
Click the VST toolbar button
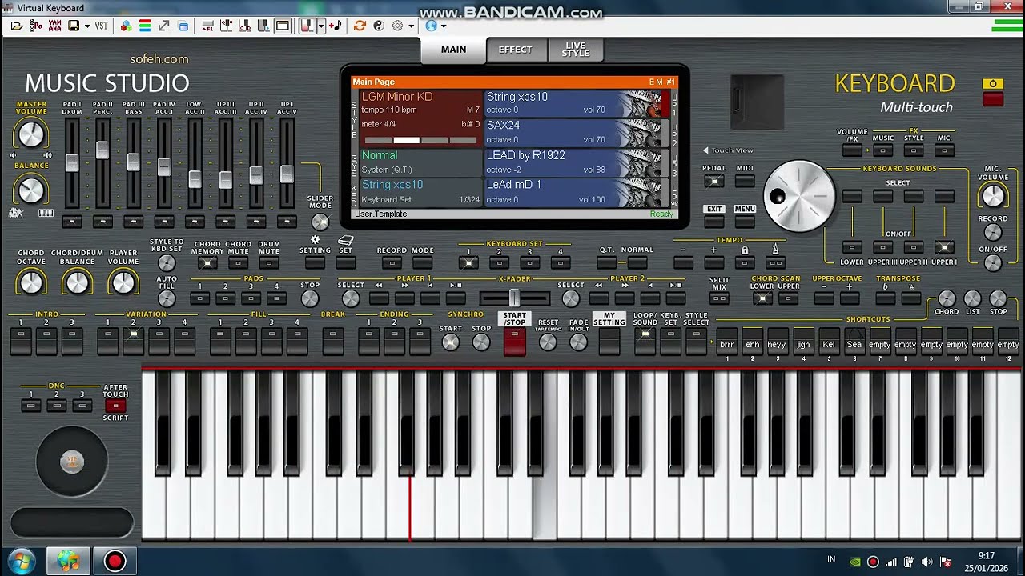[101, 26]
